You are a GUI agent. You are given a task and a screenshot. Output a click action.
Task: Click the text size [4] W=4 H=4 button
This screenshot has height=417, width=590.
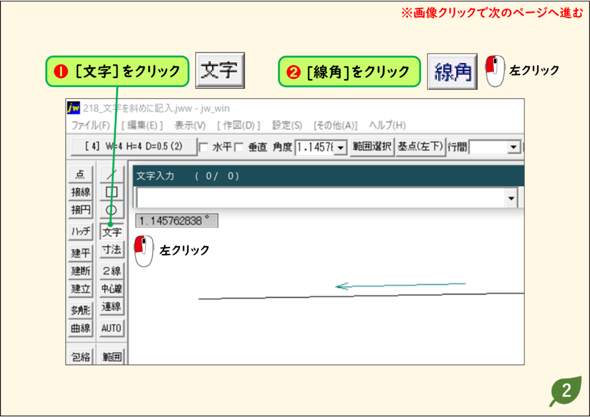click(x=134, y=146)
